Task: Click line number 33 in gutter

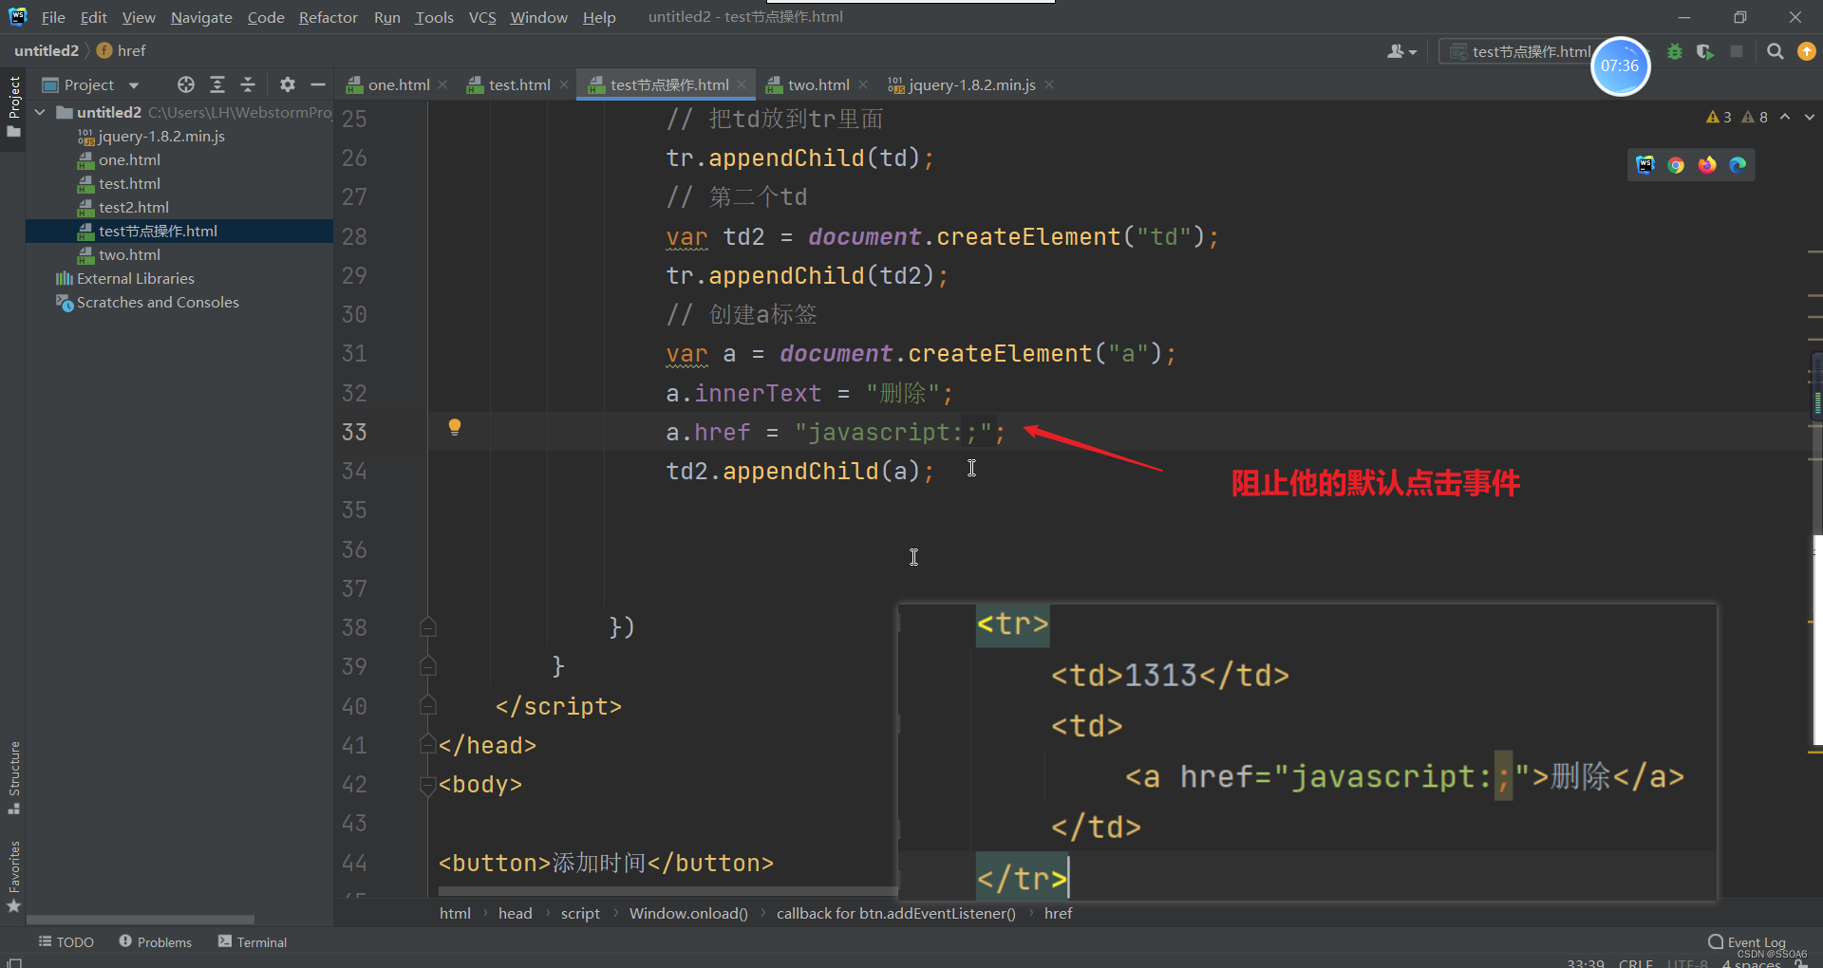Action: click(x=354, y=432)
